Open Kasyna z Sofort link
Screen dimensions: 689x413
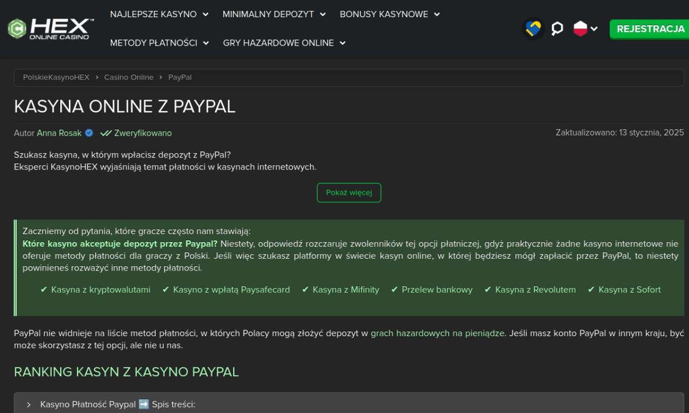(x=629, y=290)
